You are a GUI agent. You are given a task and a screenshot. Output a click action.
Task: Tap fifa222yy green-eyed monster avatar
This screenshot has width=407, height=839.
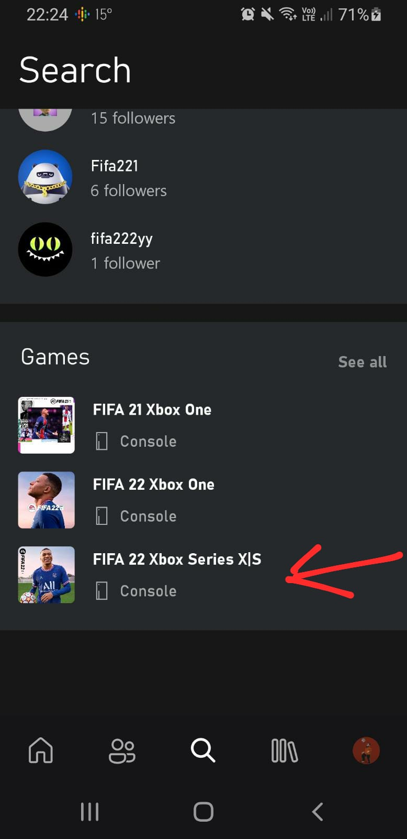point(46,250)
